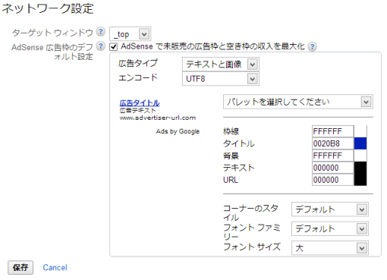The image size is (387, 280).
Task: Open フォント サイズ dropdown showing 大
Action: pyautogui.click(x=330, y=248)
